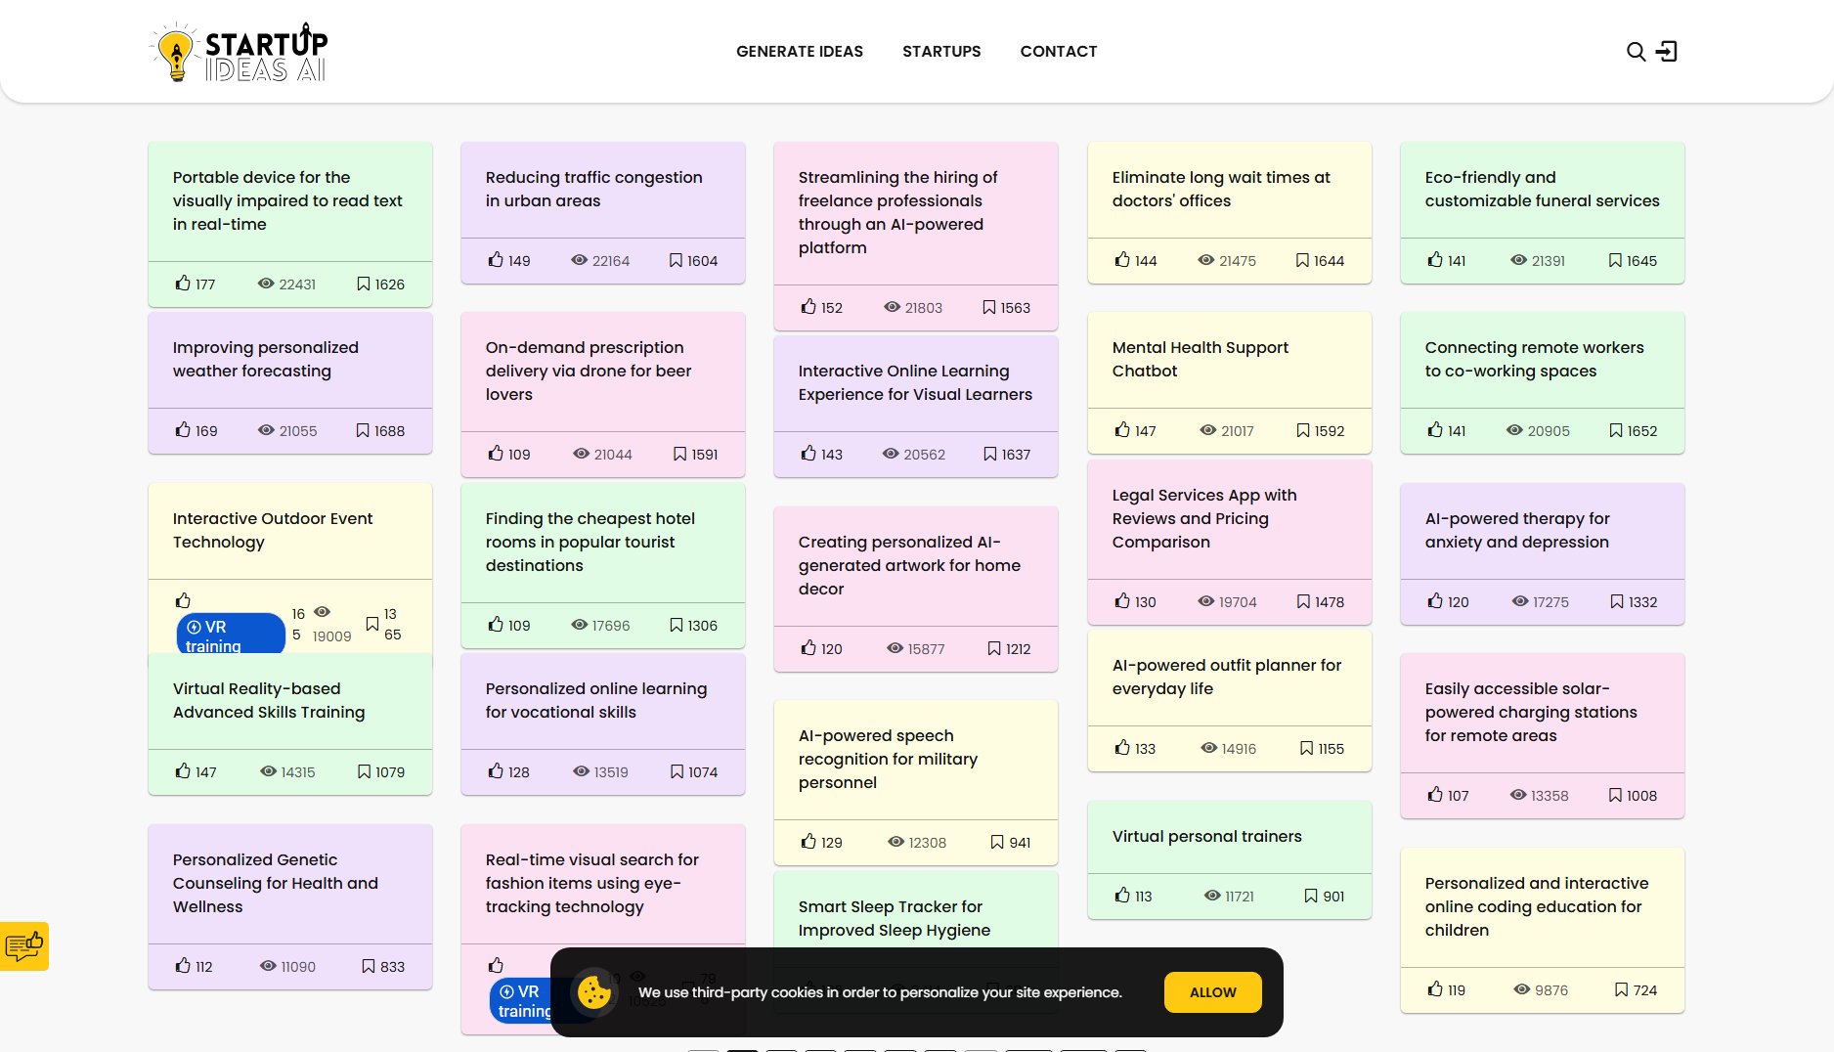This screenshot has height=1052, width=1834.
Task: Open 'Legal Services App with Reviews' idea
Action: tap(1203, 518)
